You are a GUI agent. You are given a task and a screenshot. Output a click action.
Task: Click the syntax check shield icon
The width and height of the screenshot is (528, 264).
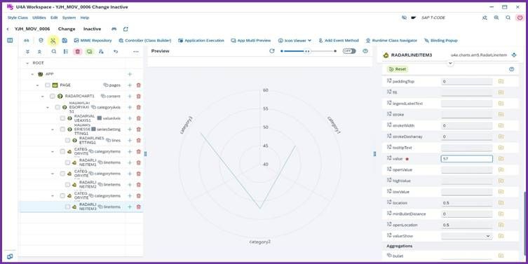click(x=41, y=41)
